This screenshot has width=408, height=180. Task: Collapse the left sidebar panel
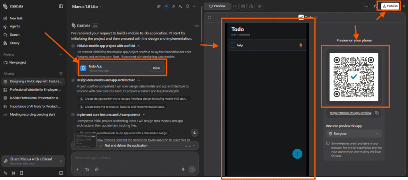click(61, 6)
